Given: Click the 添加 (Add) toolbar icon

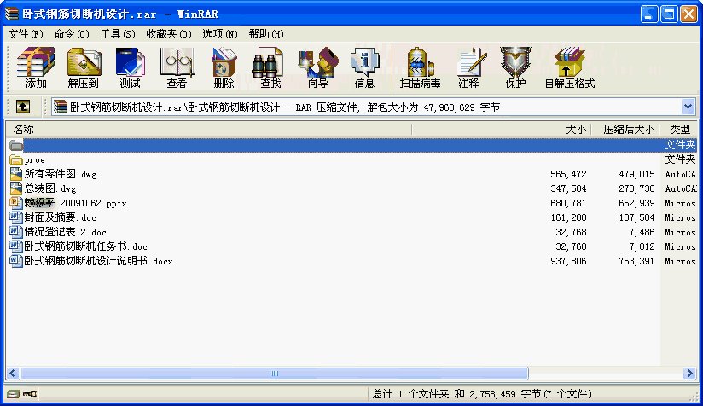Looking at the screenshot, I should (36, 68).
